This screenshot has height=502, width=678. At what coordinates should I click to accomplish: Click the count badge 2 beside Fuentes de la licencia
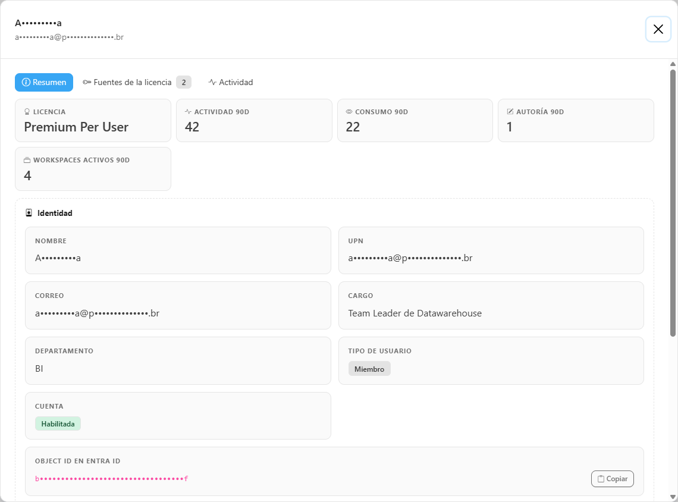[x=184, y=82]
